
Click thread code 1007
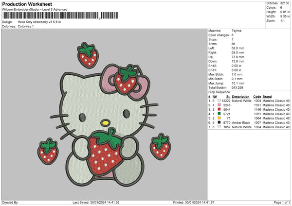(x=257, y=123)
